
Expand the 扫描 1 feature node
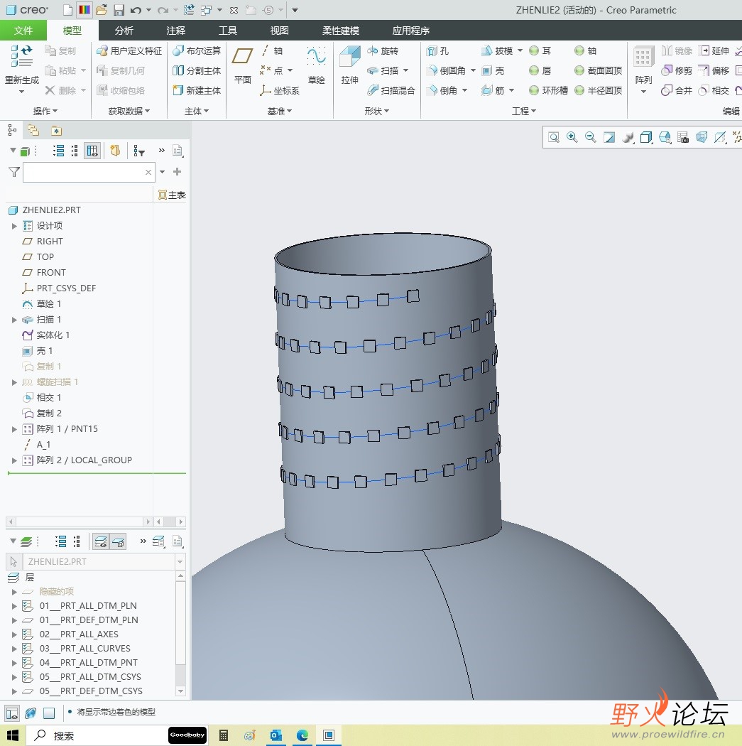pos(14,320)
